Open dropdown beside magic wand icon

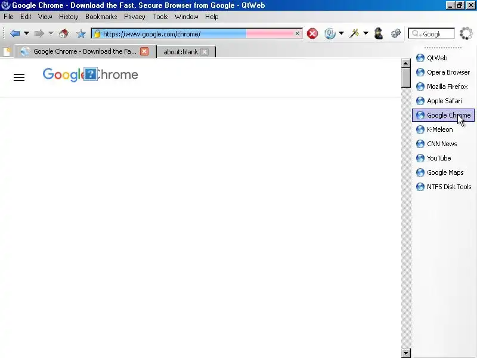[x=366, y=33]
